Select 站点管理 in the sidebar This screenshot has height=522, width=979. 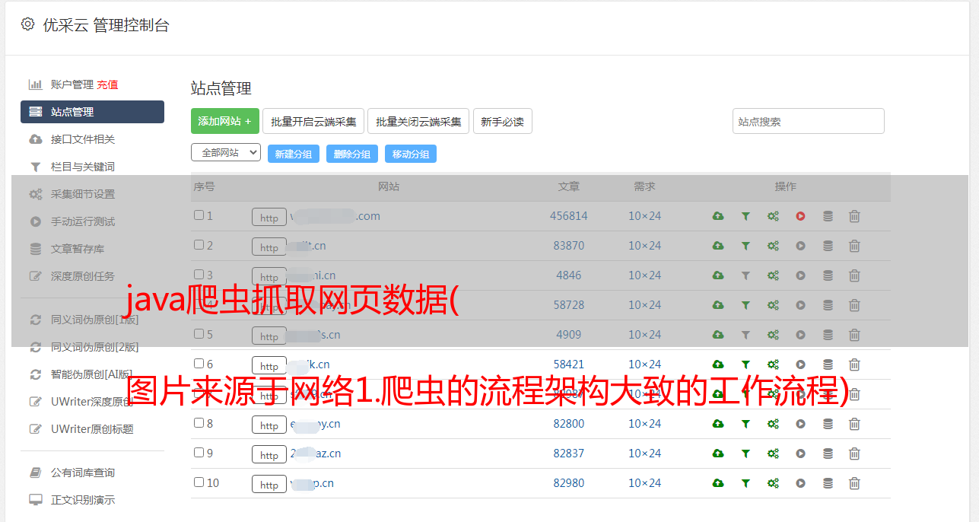click(x=92, y=112)
